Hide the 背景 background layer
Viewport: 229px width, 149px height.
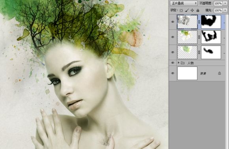coord(173,73)
